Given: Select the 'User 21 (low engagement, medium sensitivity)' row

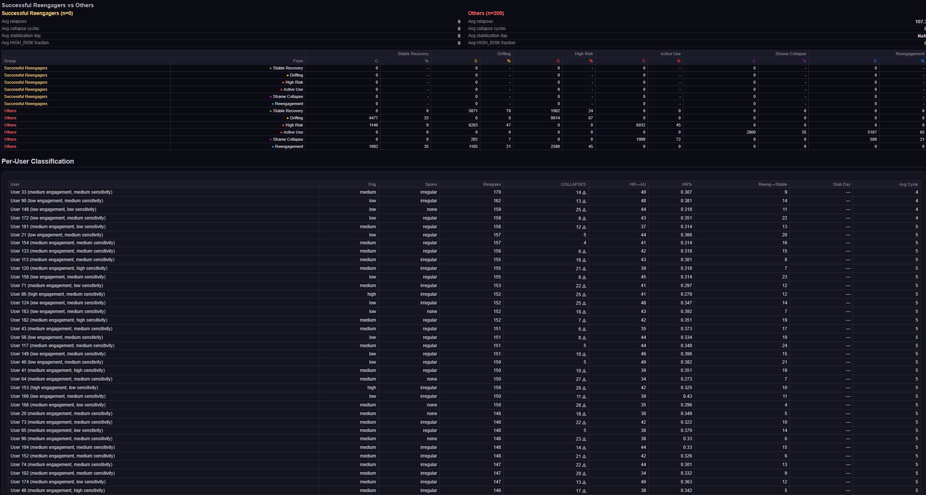Looking at the screenshot, I should click(x=464, y=235).
